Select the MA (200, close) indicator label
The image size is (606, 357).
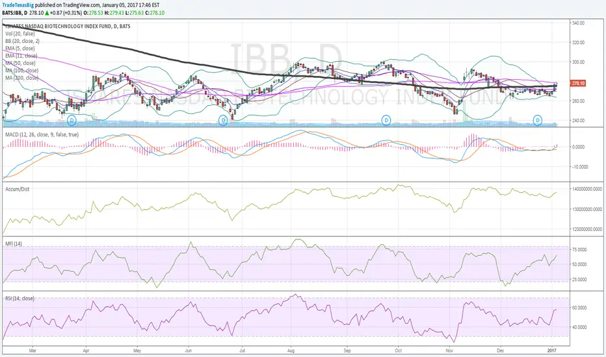pos(21,78)
